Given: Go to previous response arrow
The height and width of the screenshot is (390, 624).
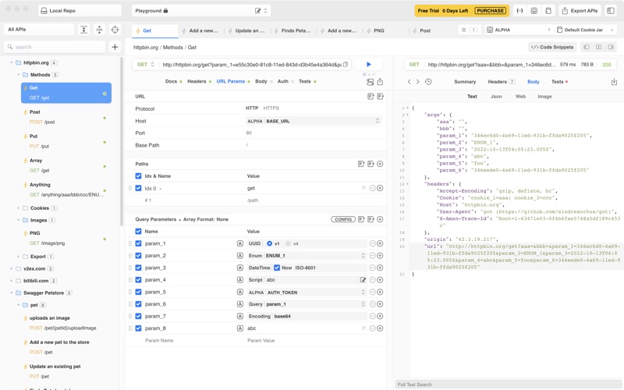Looking at the screenshot, I should [x=409, y=82].
